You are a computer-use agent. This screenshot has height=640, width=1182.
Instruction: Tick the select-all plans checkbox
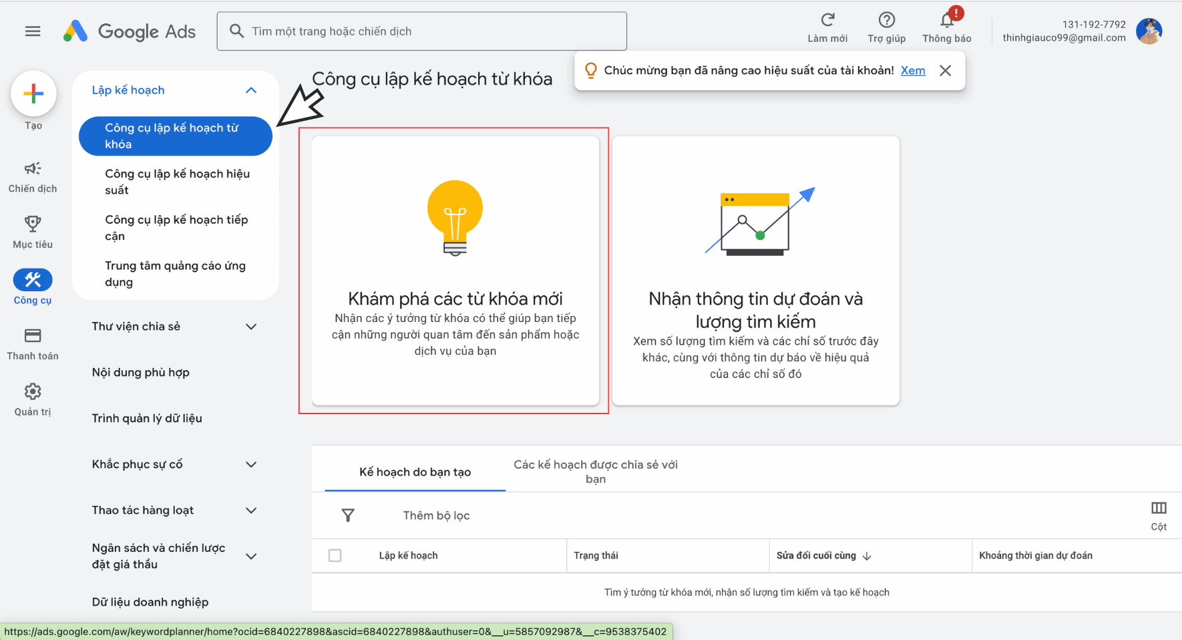click(335, 555)
